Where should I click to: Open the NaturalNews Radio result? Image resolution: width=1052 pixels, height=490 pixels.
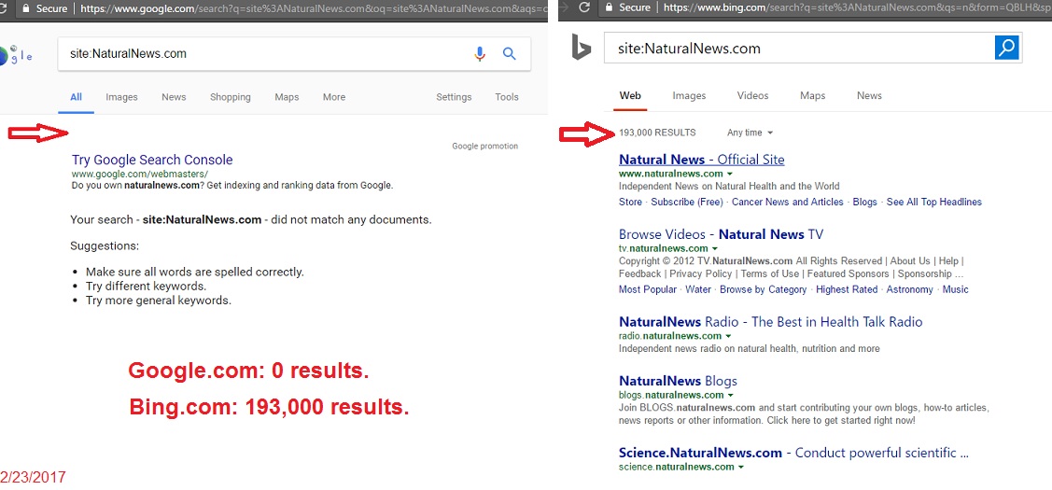[770, 321]
